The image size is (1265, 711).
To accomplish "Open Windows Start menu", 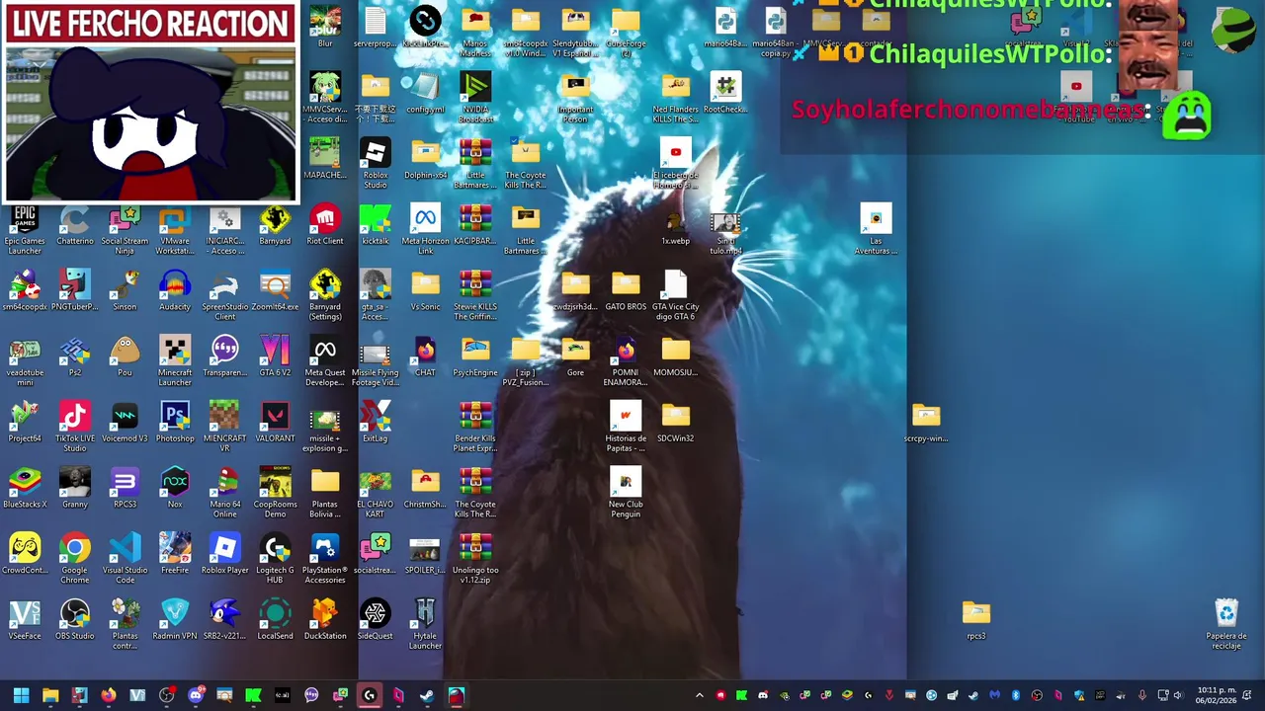I will point(21,696).
